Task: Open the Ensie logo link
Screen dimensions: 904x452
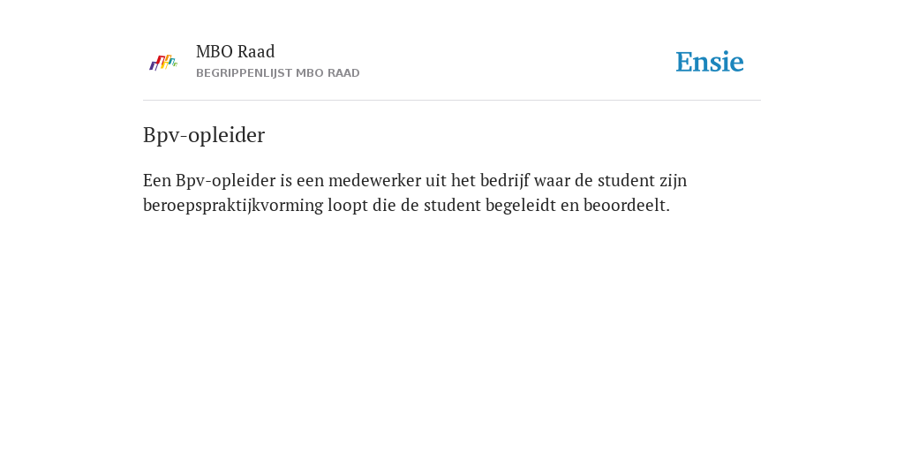Action: [x=710, y=62]
